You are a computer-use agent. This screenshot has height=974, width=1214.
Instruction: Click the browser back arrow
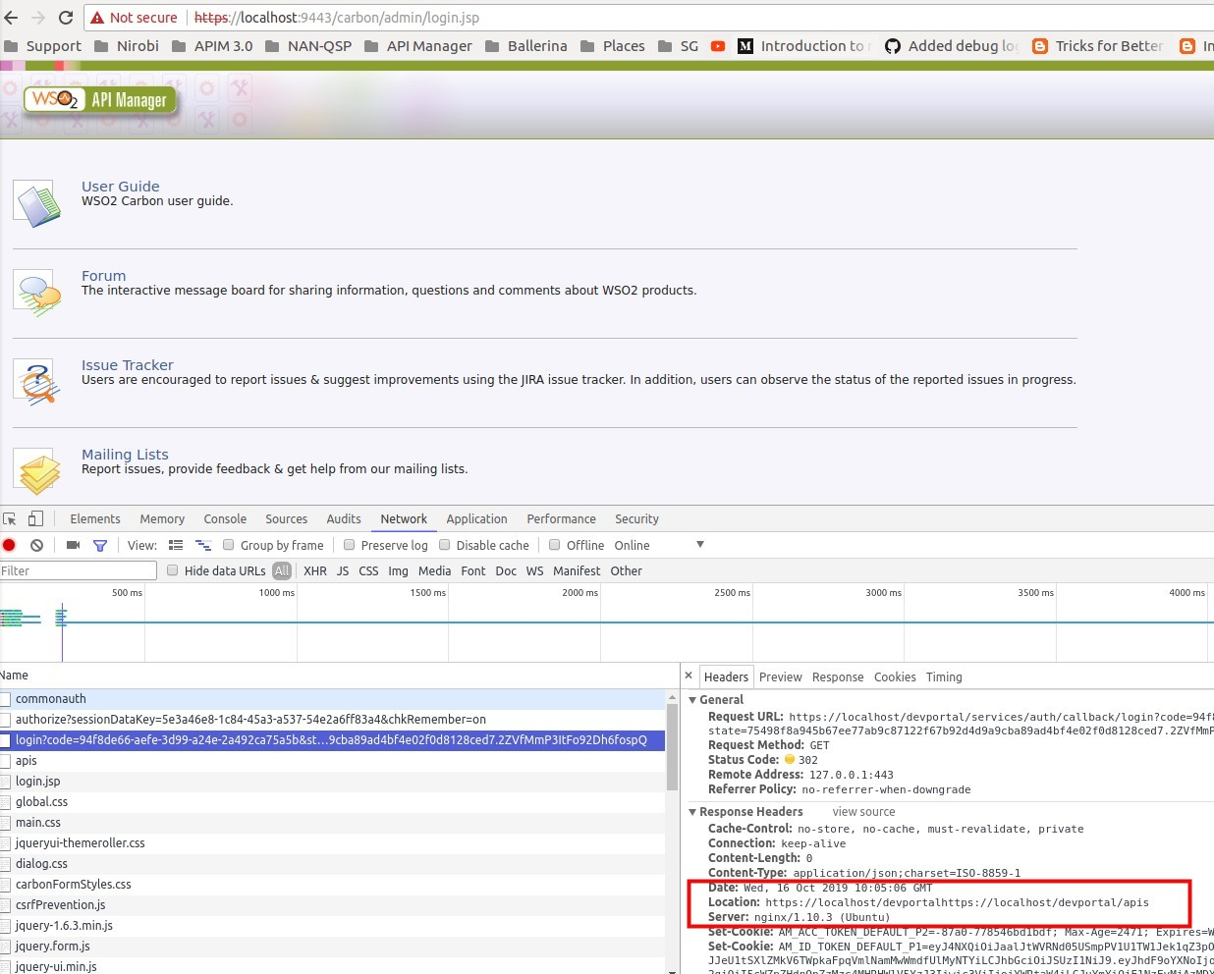(x=11, y=18)
